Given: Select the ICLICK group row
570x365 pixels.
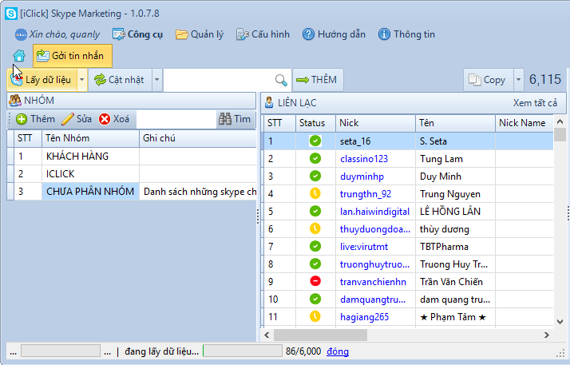Looking at the screenshot, I should [x=132, y=174].
